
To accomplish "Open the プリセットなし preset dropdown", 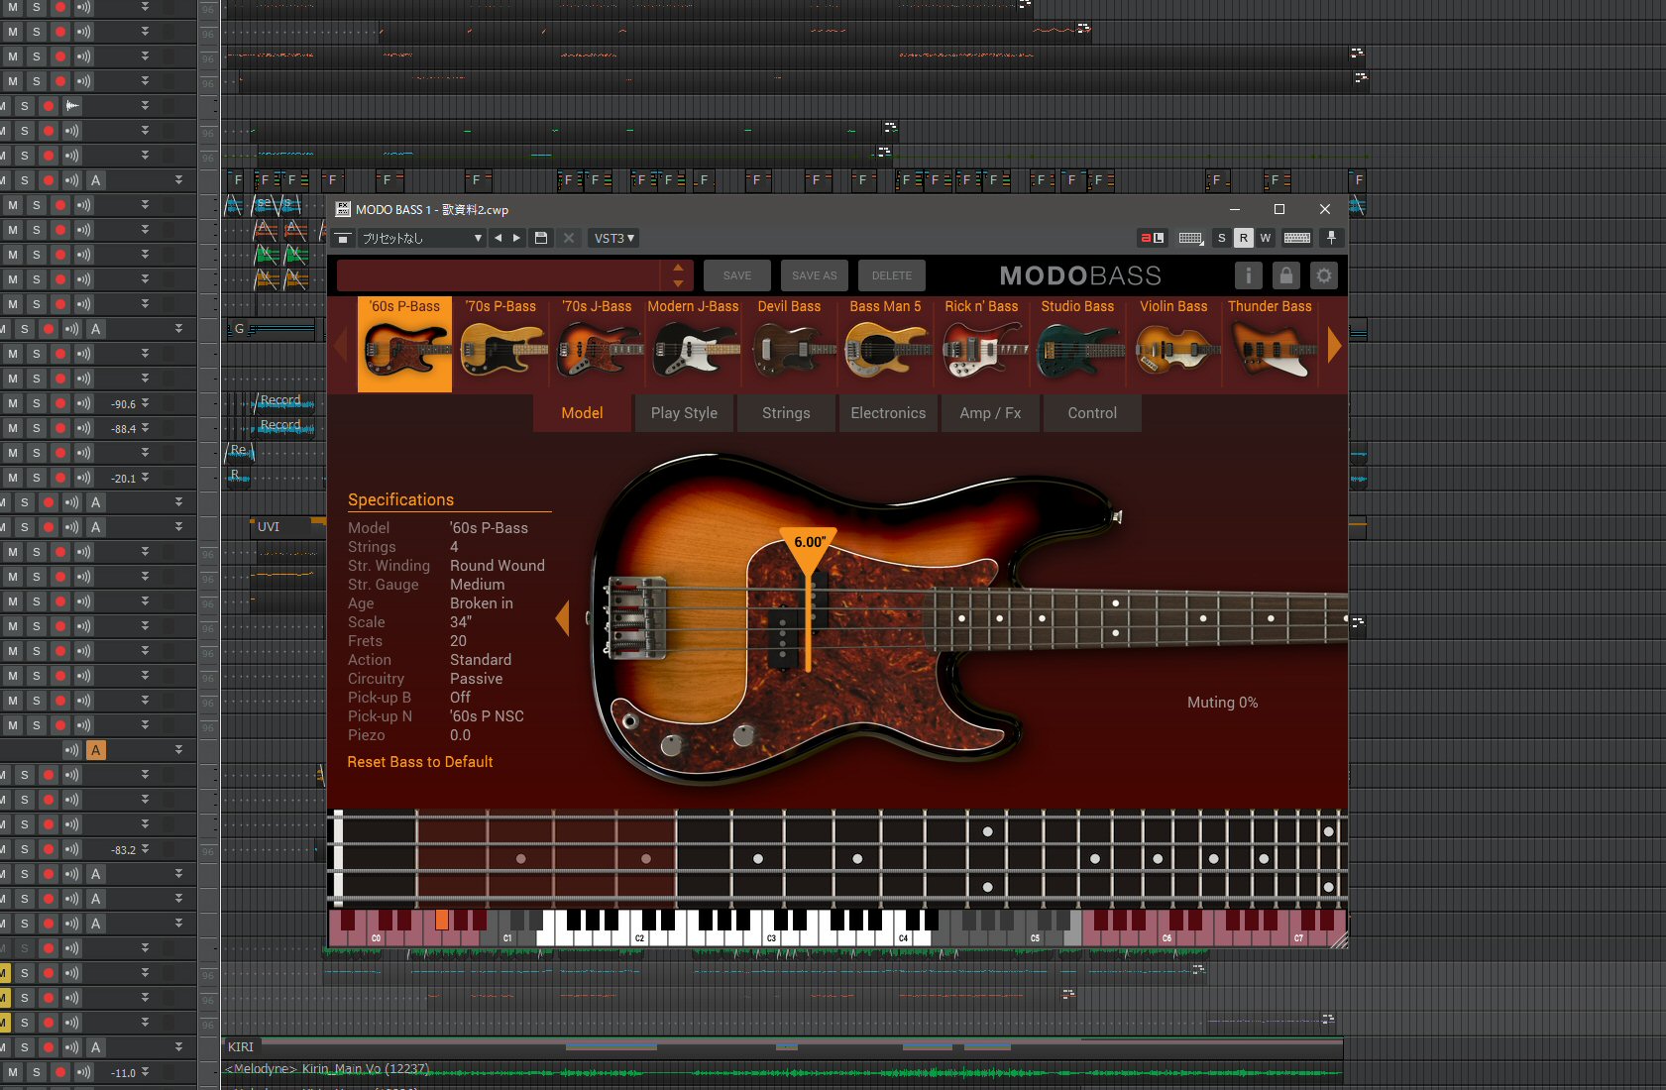I will pos(420,238).
